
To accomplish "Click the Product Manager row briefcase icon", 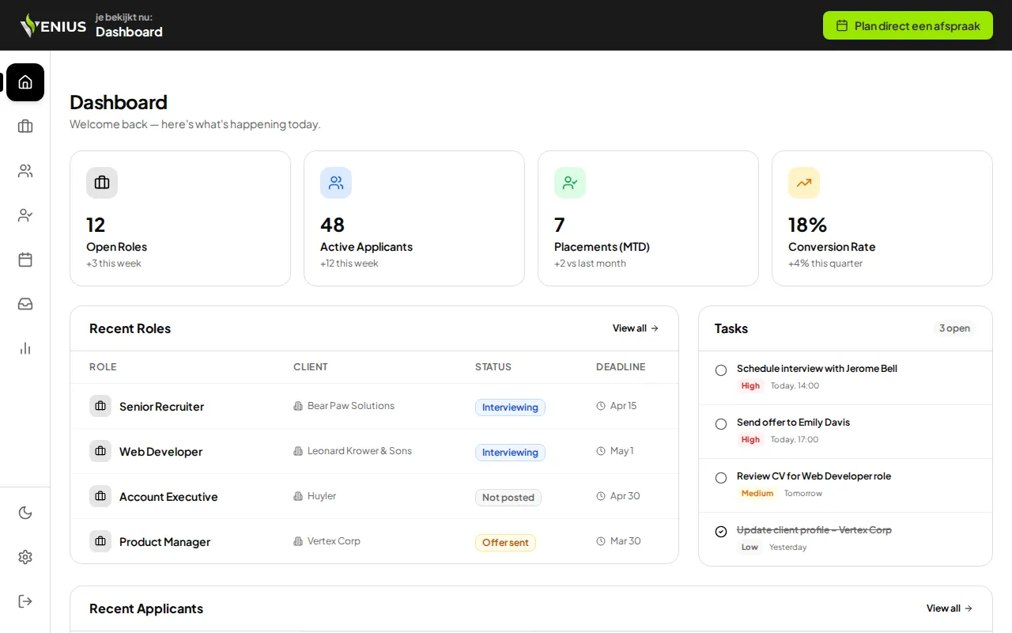I will [100, 541].
